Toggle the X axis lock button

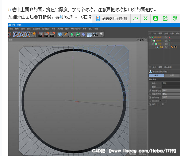(16, 34)
